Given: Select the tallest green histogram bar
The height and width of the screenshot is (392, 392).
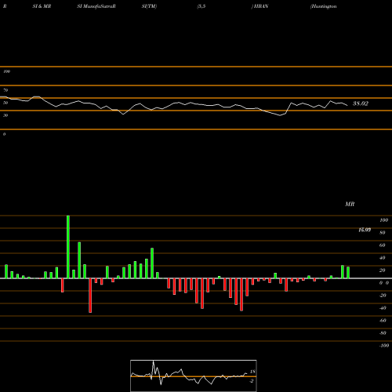Looking at the screenshot, I should (x=68, y=247).
